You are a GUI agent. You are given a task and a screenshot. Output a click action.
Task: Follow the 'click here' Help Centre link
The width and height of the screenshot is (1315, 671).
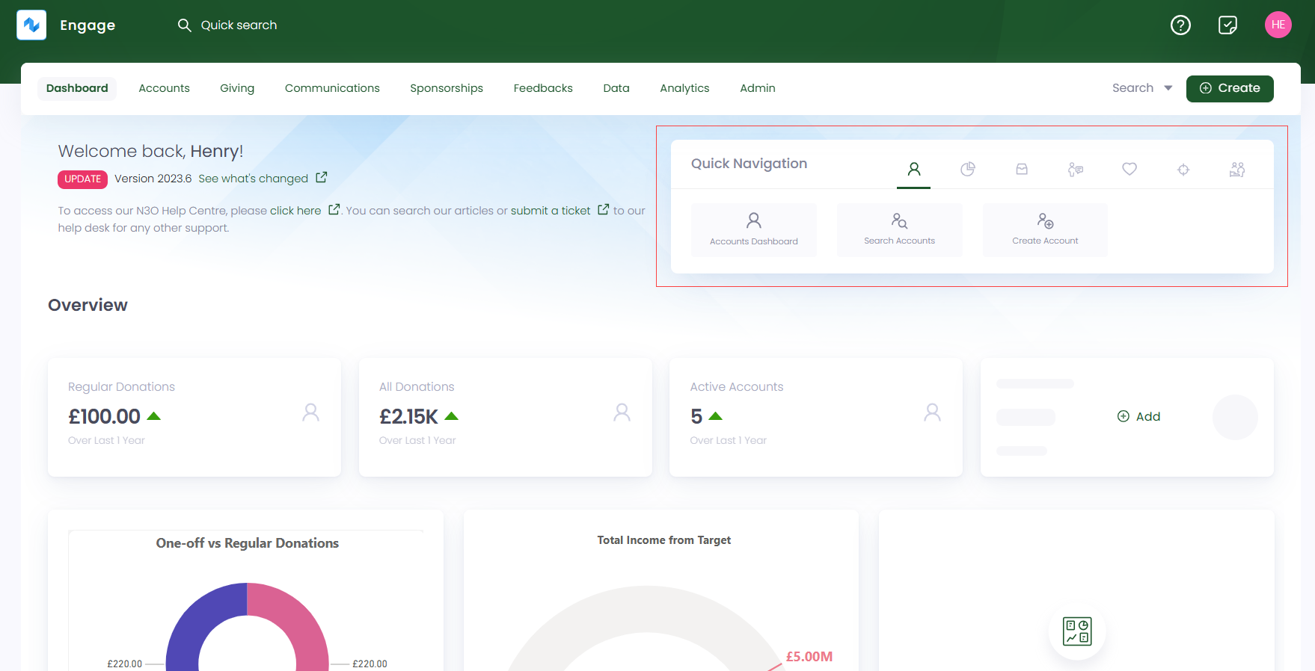tap(295, 211)
